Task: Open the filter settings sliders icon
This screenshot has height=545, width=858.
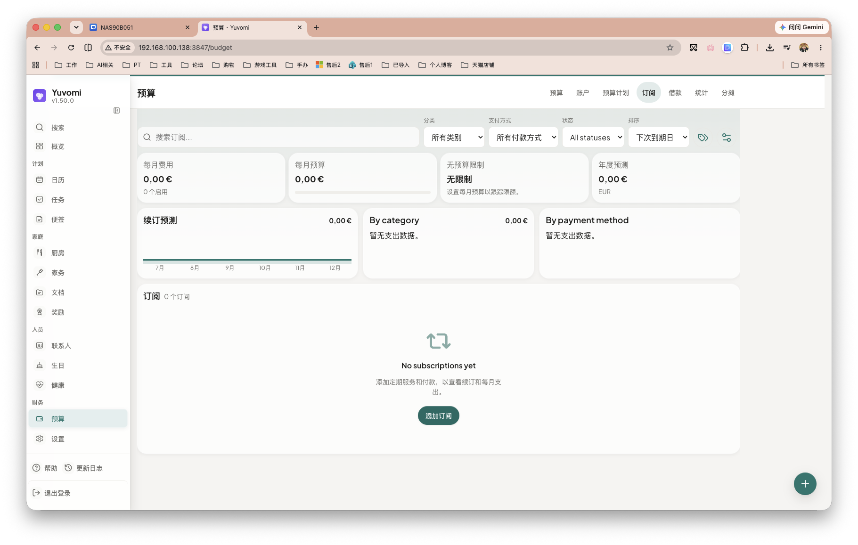Action: (x=727, y=138)
